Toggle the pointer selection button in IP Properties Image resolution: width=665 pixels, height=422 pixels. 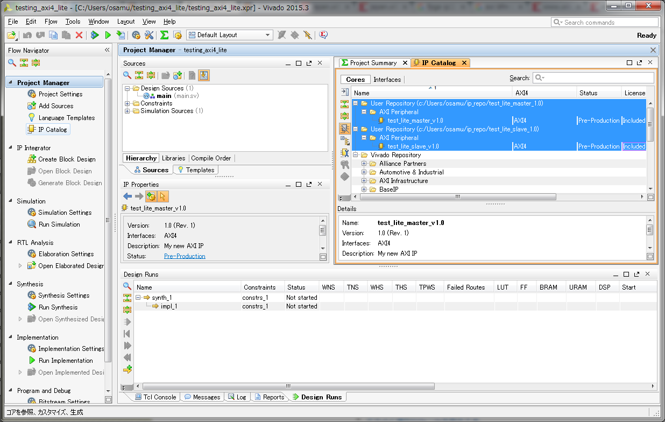pos(163,196)
